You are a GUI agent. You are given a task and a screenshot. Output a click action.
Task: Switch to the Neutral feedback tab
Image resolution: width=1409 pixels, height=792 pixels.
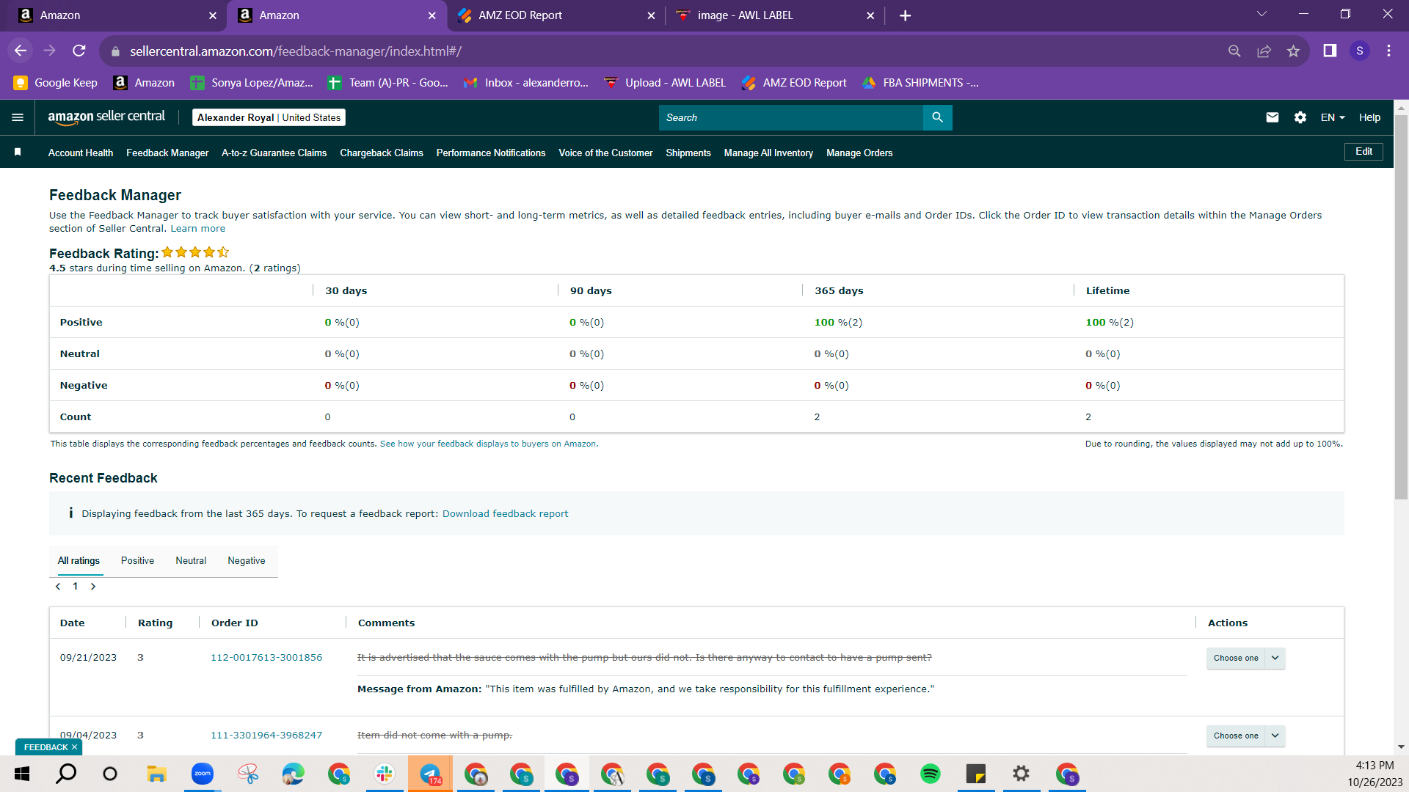pos(191,561)
